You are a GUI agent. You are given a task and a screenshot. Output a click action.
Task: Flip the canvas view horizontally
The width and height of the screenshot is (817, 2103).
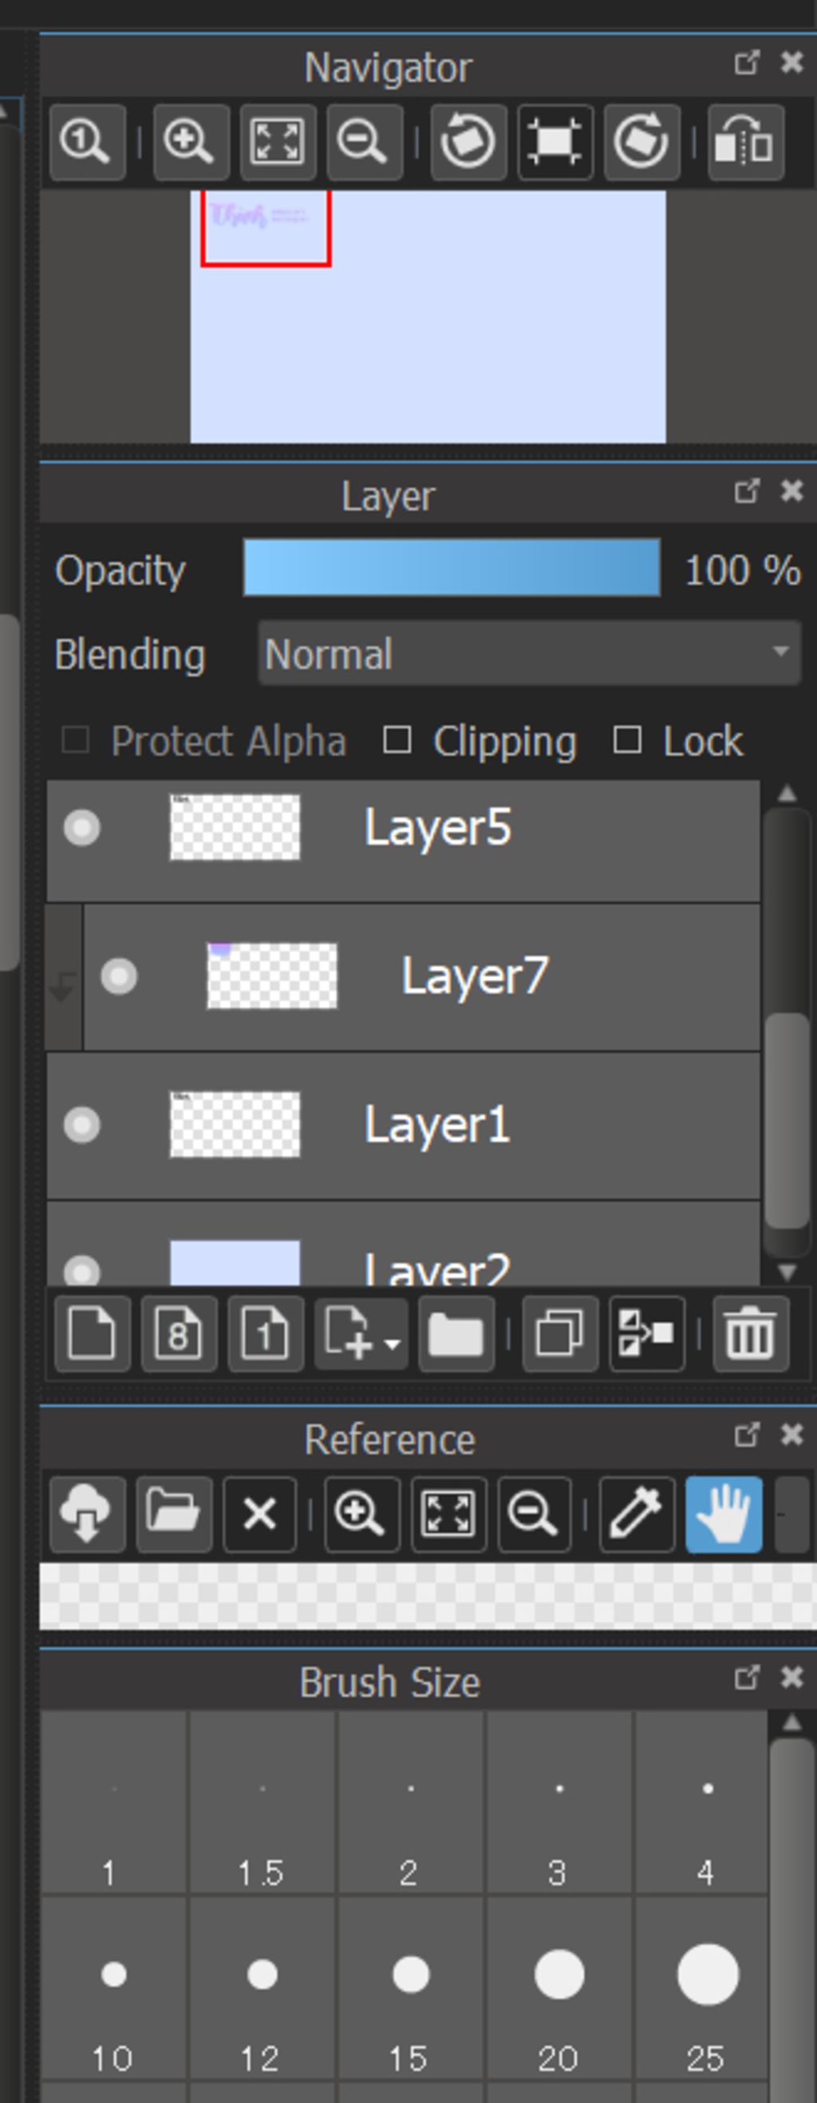[745, 142]
